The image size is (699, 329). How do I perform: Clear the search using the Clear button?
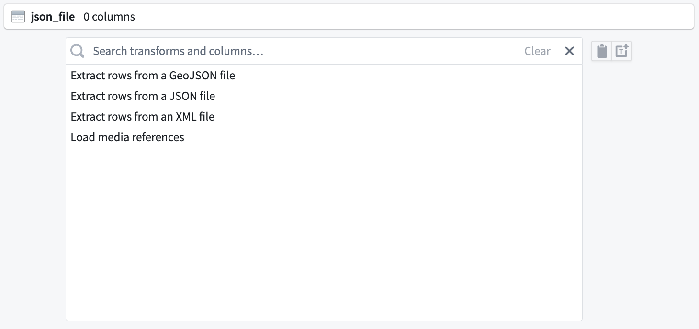pos(537,51)
